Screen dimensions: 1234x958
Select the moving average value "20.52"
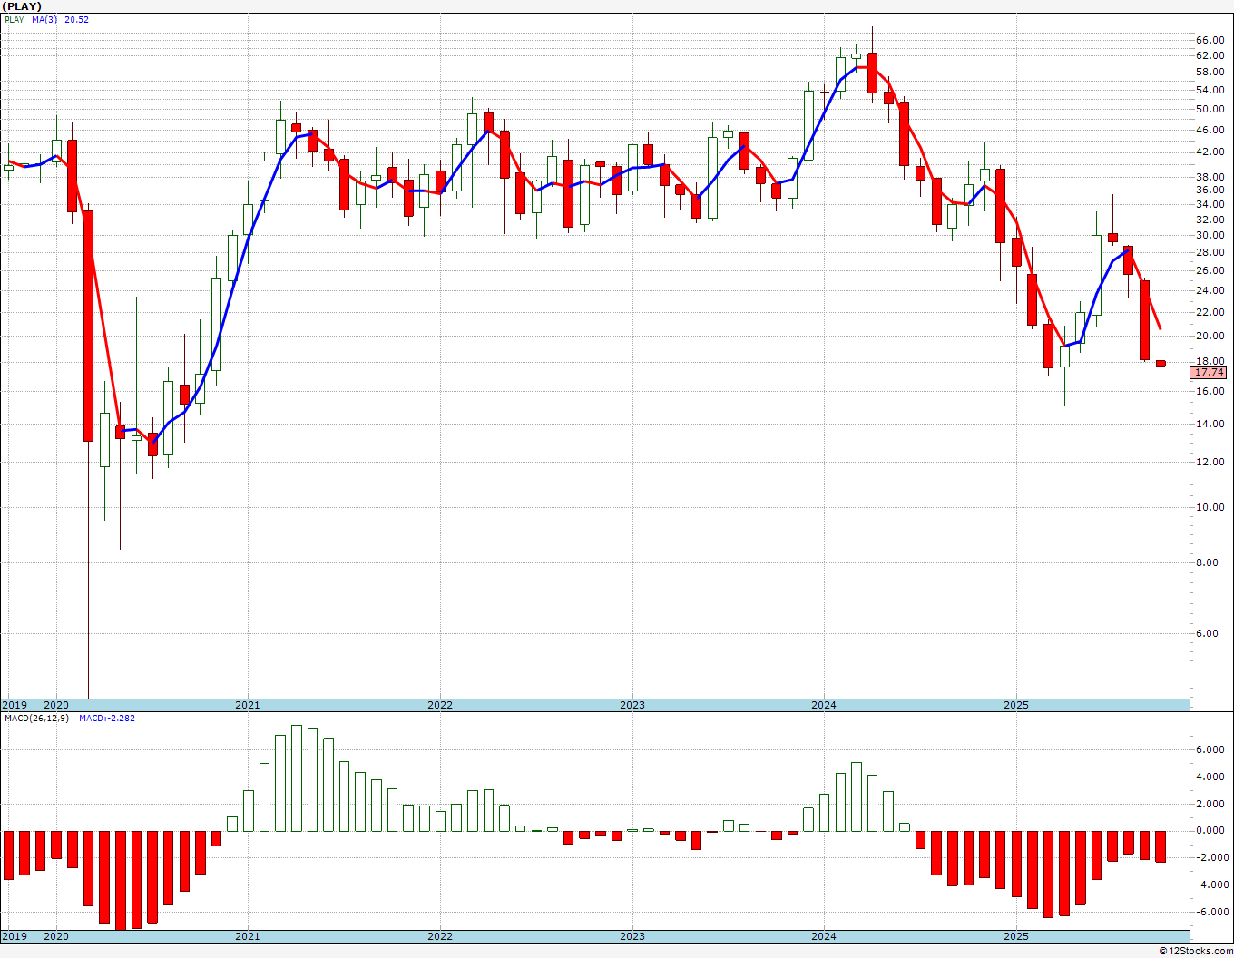(x=76, y=19)
